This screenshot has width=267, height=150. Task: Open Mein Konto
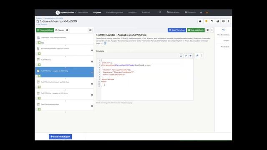(x=173, y=12)
